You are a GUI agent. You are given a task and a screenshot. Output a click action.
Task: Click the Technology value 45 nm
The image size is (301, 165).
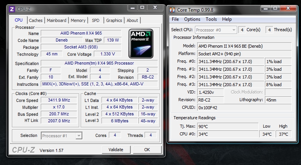[x=52, y=54]
